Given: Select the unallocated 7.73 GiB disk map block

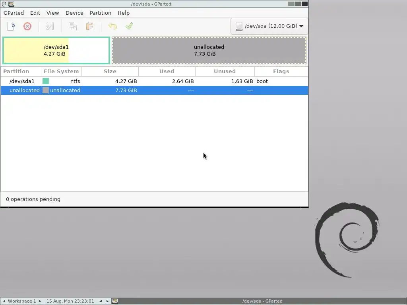Looking at the screenshot, I should (x=209, y=50).
